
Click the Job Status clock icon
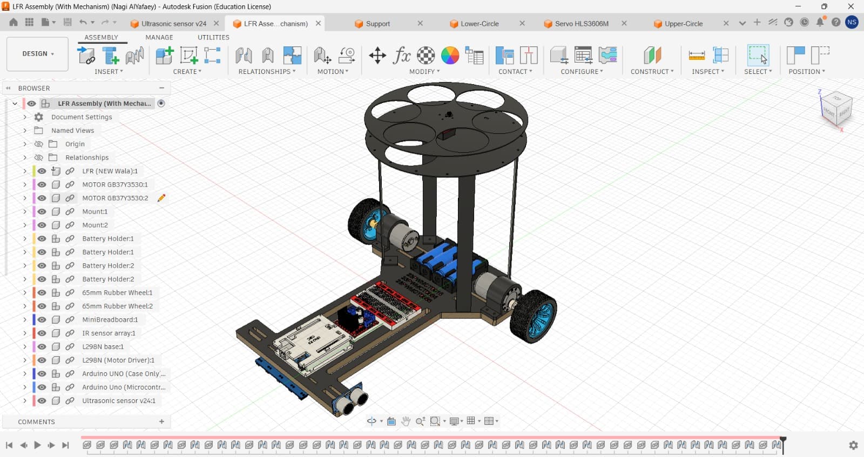805,22
